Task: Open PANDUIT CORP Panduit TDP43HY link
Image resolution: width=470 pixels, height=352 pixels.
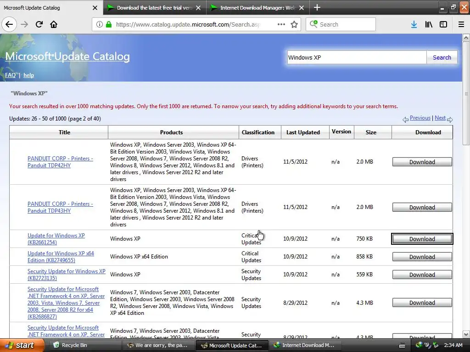Action: [60, 207]
